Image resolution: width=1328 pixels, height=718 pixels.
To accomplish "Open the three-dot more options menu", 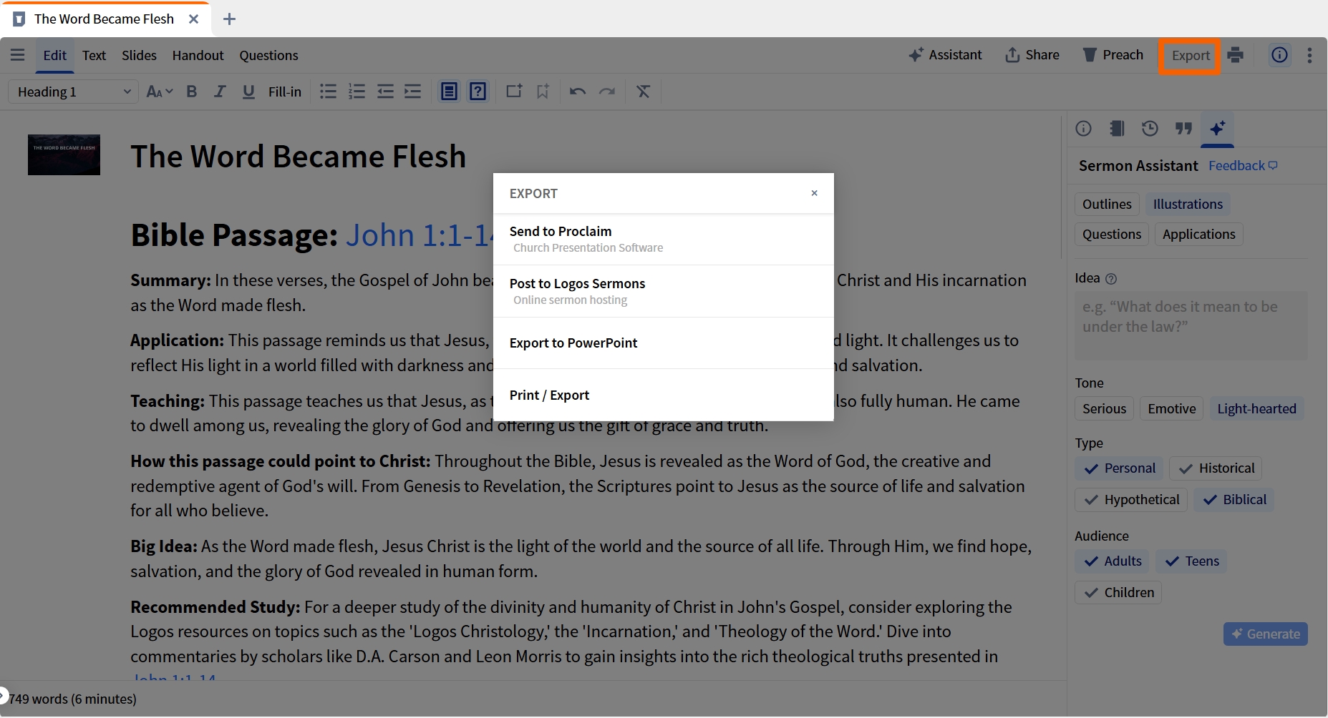I will tap(1309, 55).
